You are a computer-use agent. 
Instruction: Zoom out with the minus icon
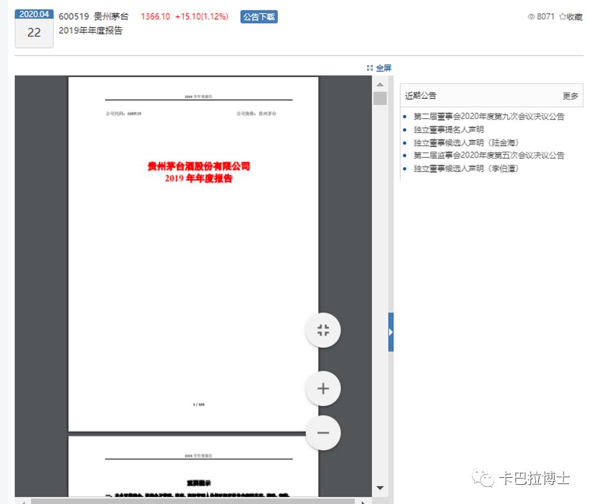pos(323,432)
